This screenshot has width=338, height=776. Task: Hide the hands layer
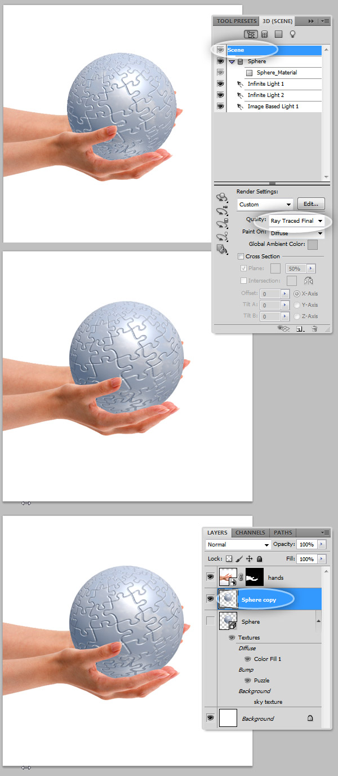coord(210,577)
